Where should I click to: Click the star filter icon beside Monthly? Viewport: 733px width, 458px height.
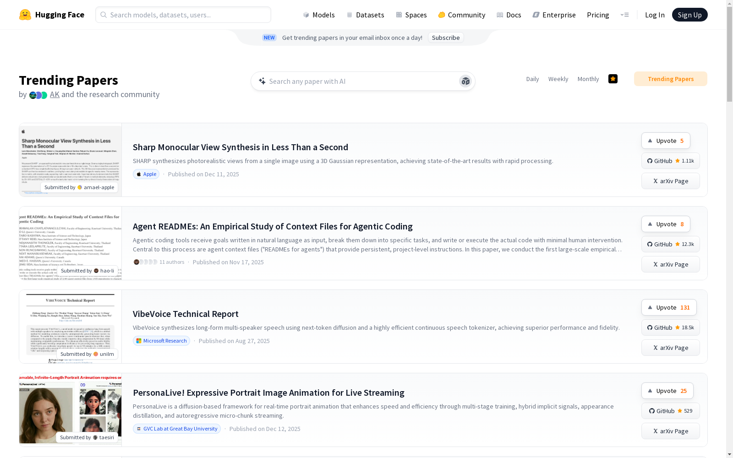click(x=613, y=79)
